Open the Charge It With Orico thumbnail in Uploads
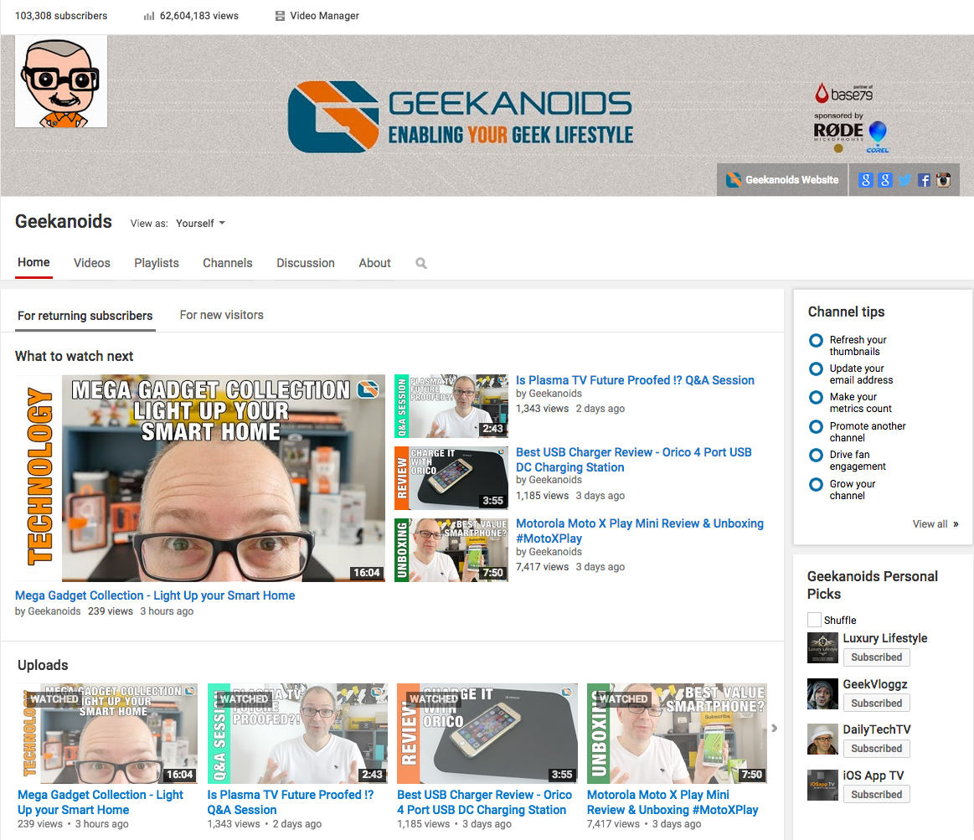This screenshot has width=974, height=840. point(487,734)
